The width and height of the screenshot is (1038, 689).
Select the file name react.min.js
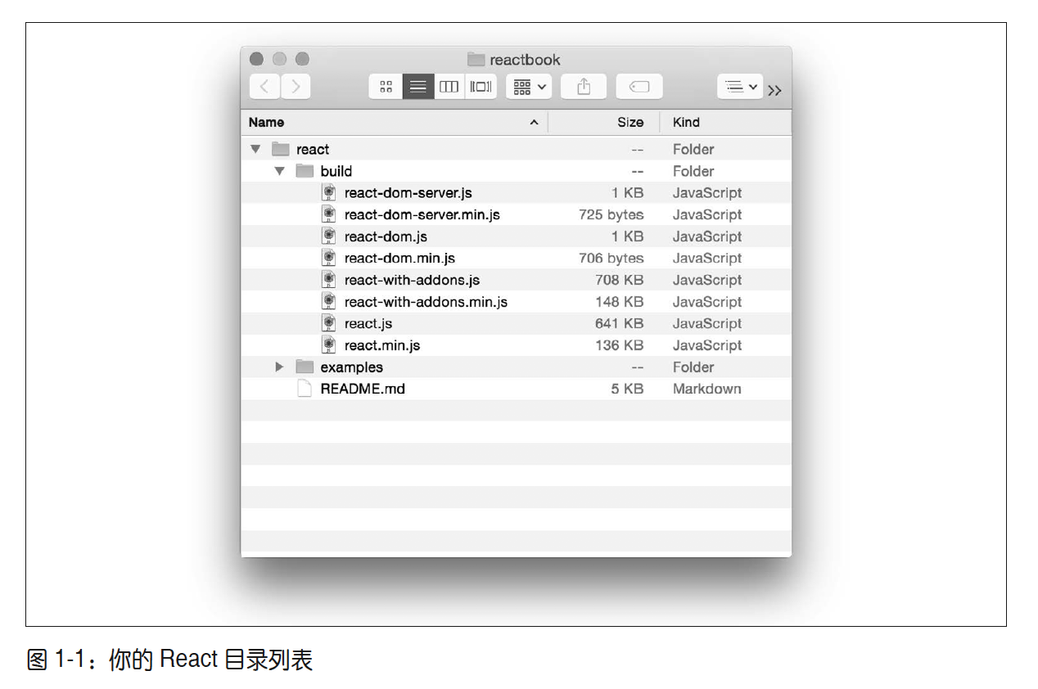tap(382, 345)
